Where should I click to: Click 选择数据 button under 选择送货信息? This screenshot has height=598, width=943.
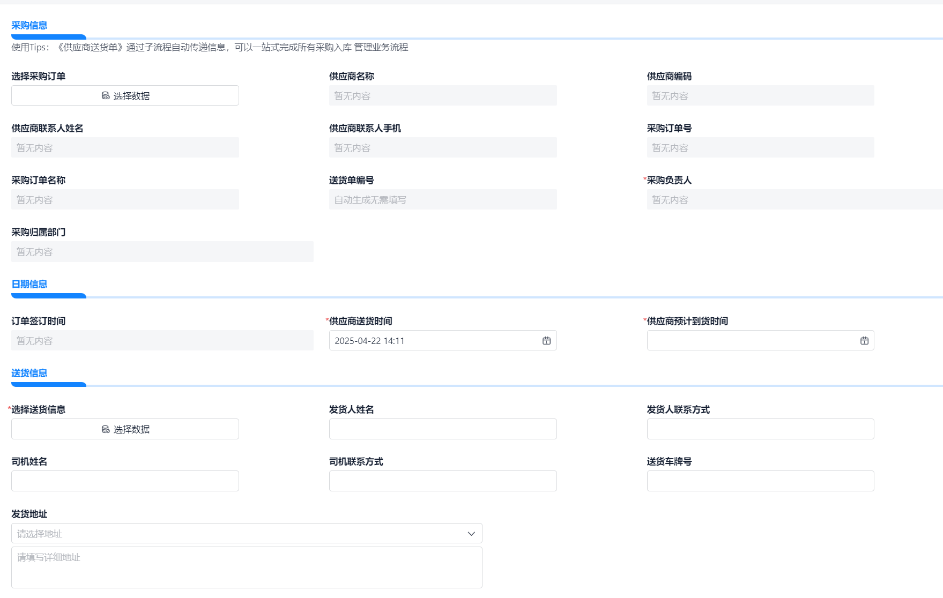(125, 429)
